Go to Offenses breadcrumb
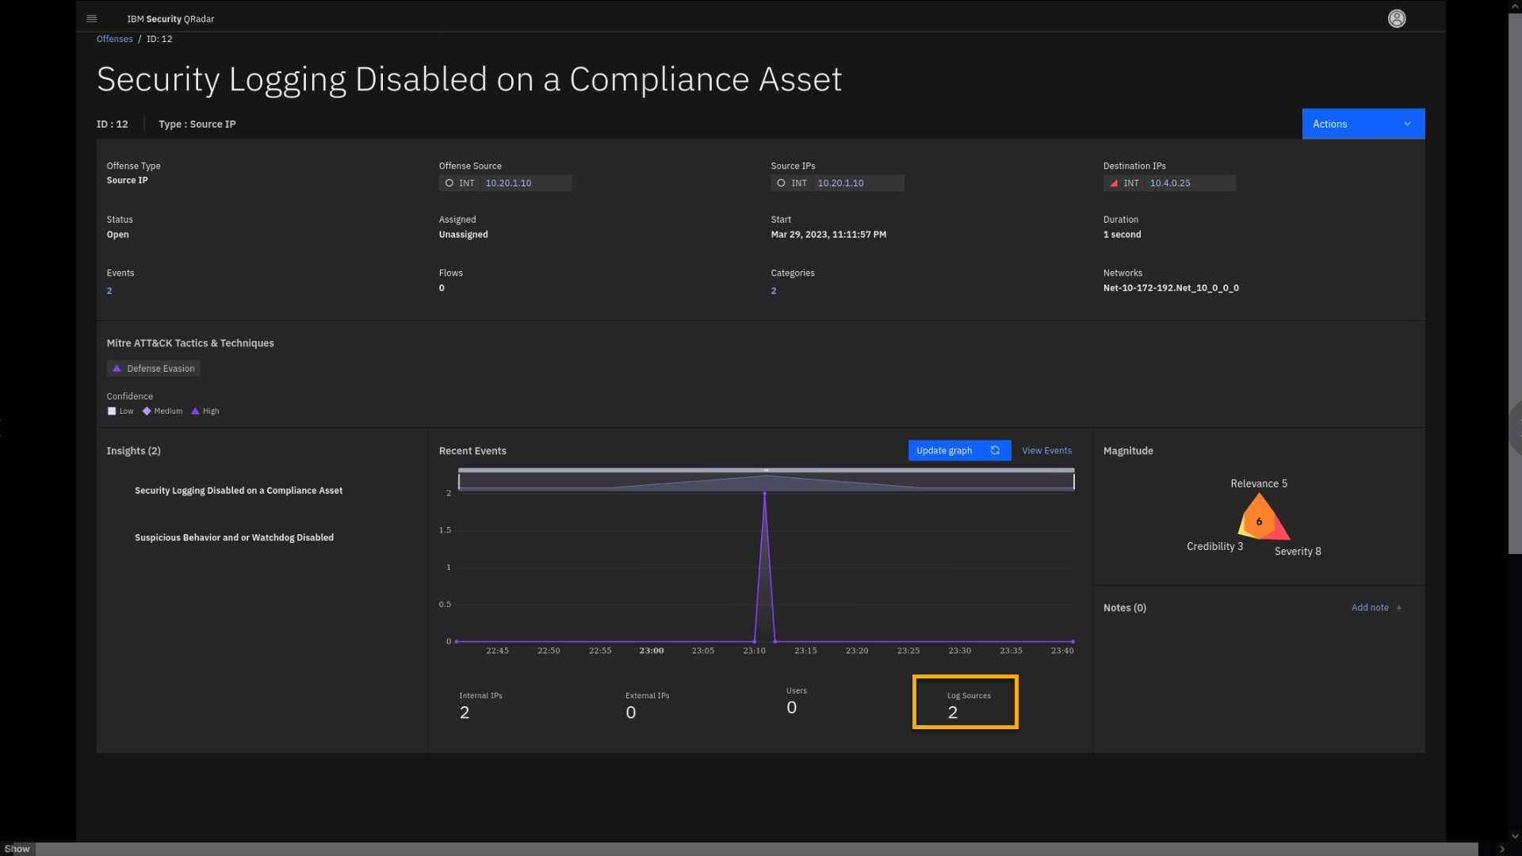The image size is (1522, 856). (114, 39)
